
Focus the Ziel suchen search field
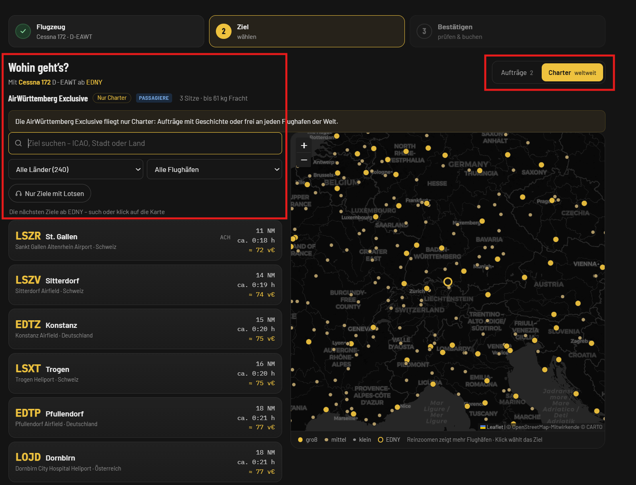click(145, 143)
